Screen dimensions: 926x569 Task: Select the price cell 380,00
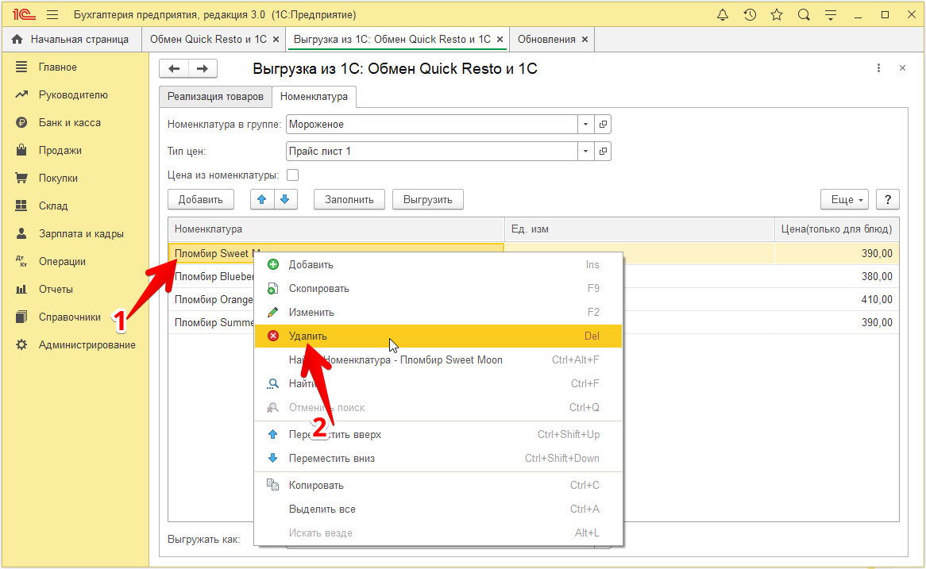tap(837, 276)
